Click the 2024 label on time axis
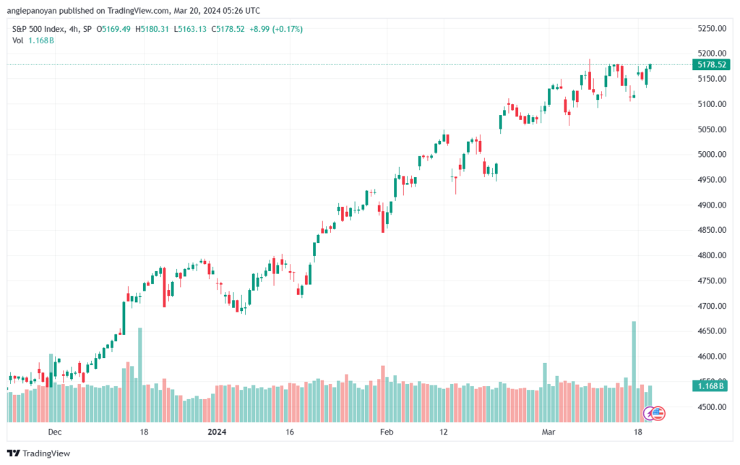The height and width of the screenshot is (465, 740). (x=216, y=432)
